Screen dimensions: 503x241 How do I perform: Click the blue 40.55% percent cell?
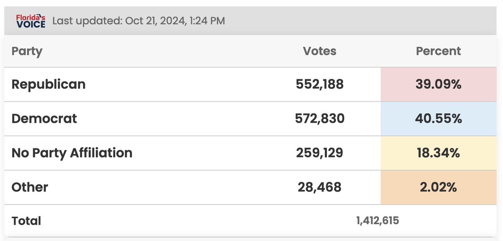click(439, 119)
